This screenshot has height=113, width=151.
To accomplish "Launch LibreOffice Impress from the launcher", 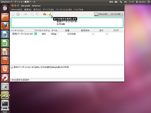I will [5, 52].
